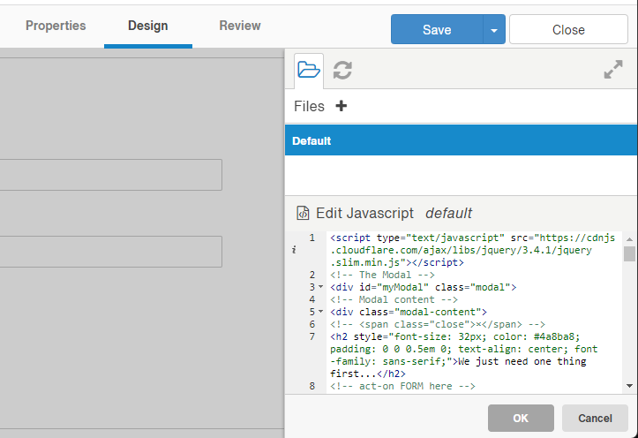Collapse the fold arrow on line 3
This screenshot has height=438, width=638.
pos(320,287)
